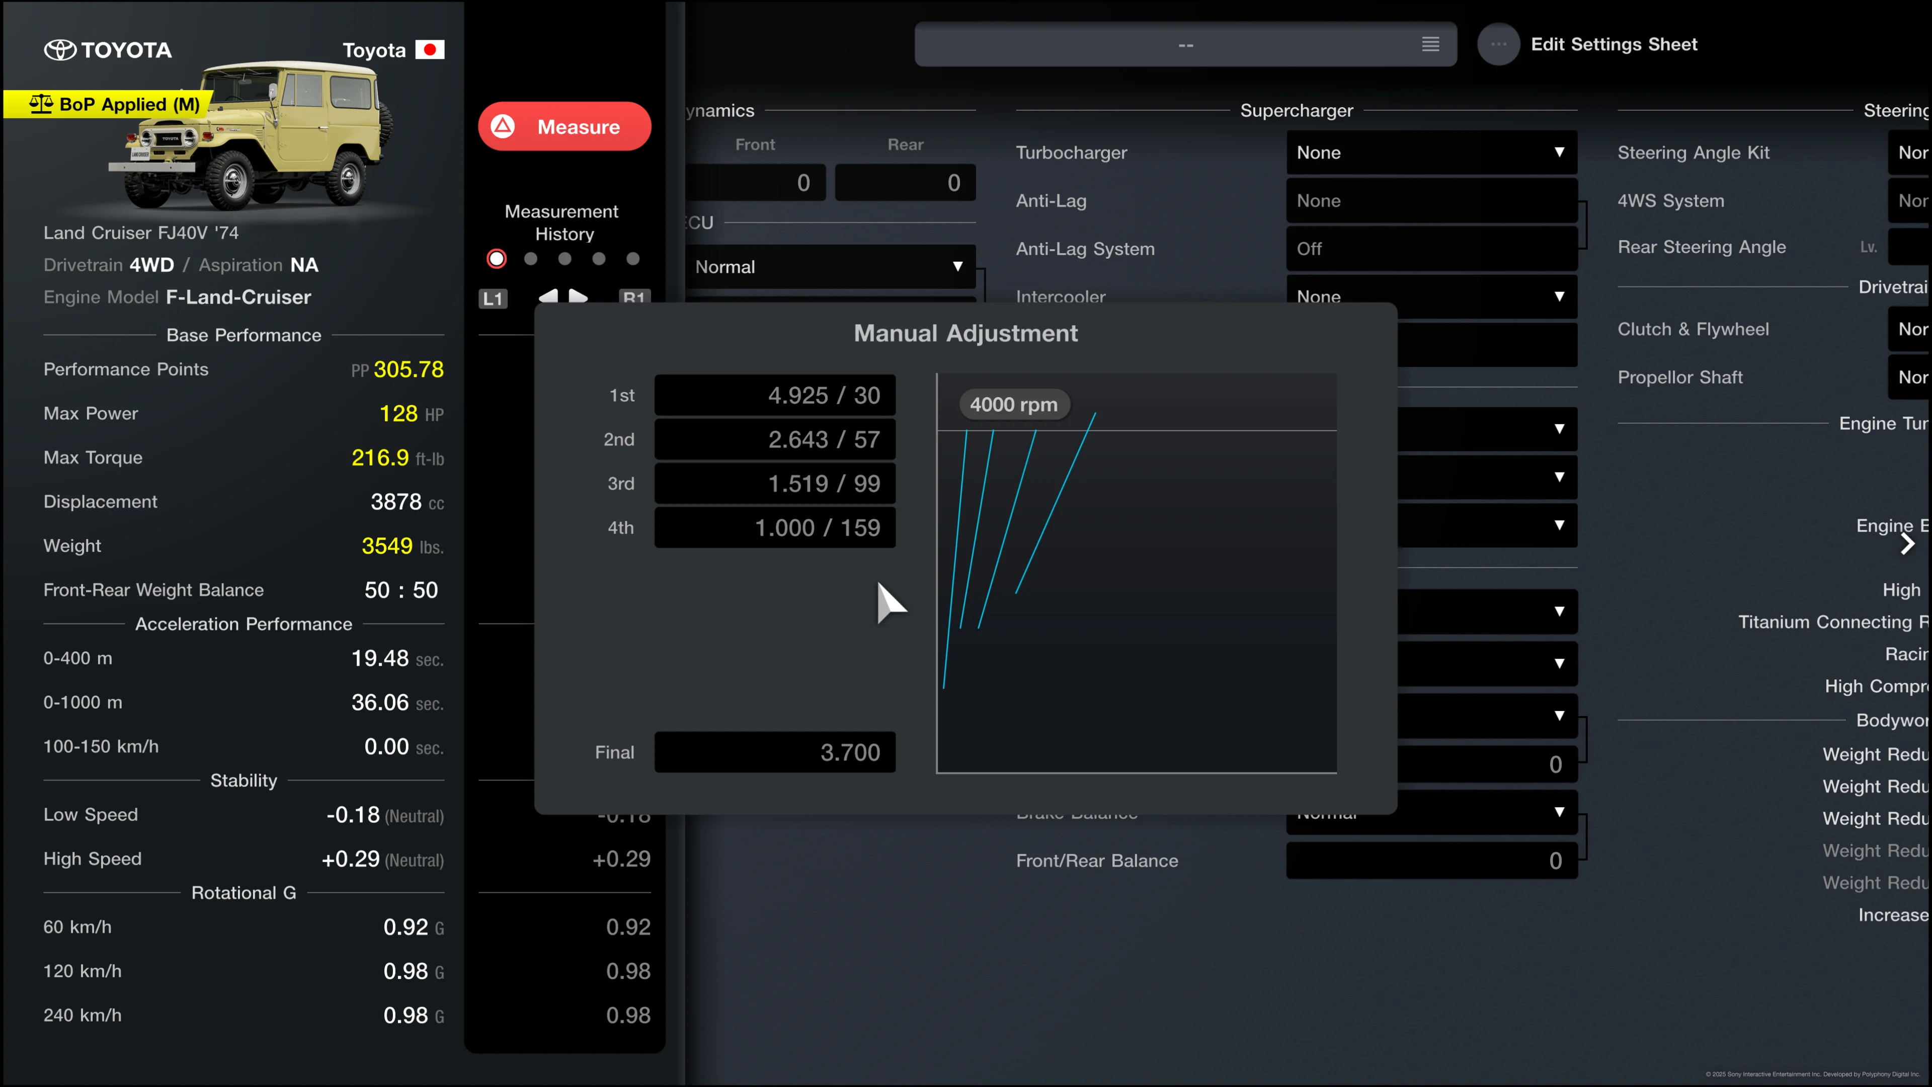Select the 3rd gear ratio field
The width and height of the screenshot is (1932, 1087).
click(x=775, y=483)
